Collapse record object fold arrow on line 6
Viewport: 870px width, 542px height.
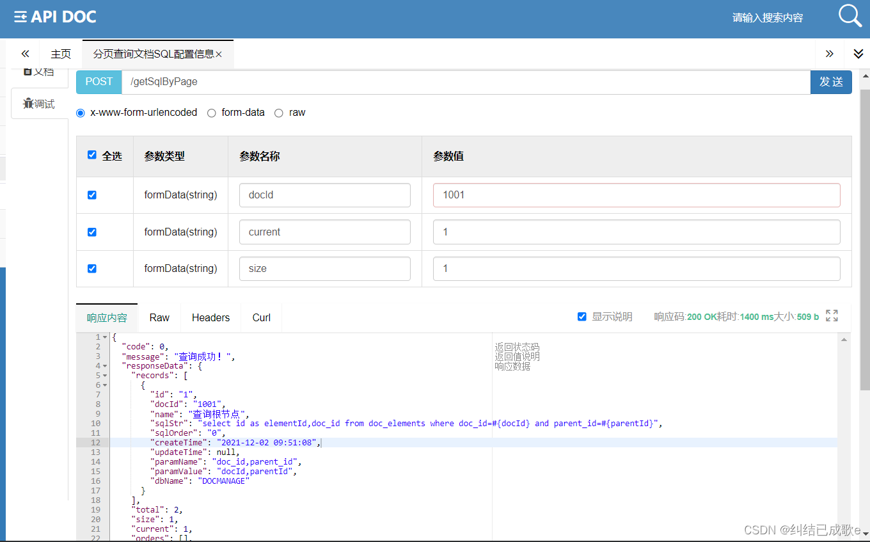click(x=105, y=385)
